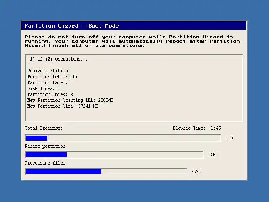Click the 'Processing files' label
The height and width of the screenshot is (202, 269).
45,163
